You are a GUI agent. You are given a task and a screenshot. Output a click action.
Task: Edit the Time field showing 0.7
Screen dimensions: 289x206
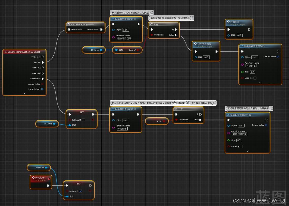(x=239, y=140)
